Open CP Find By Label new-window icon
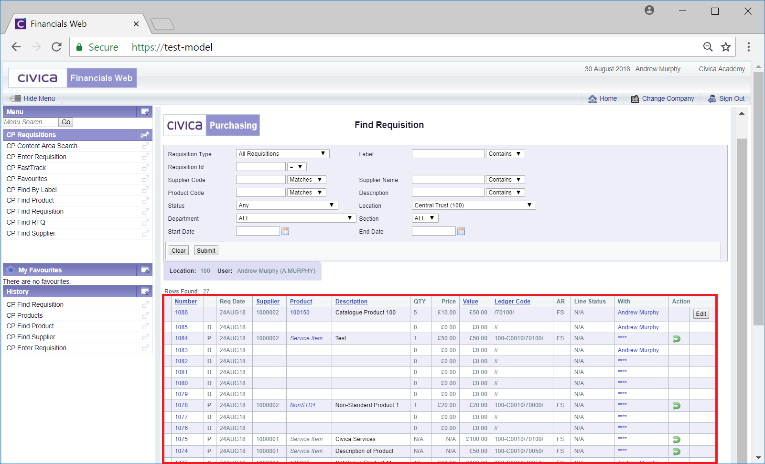Screen dimensions: 765x464 coord(146,190)
